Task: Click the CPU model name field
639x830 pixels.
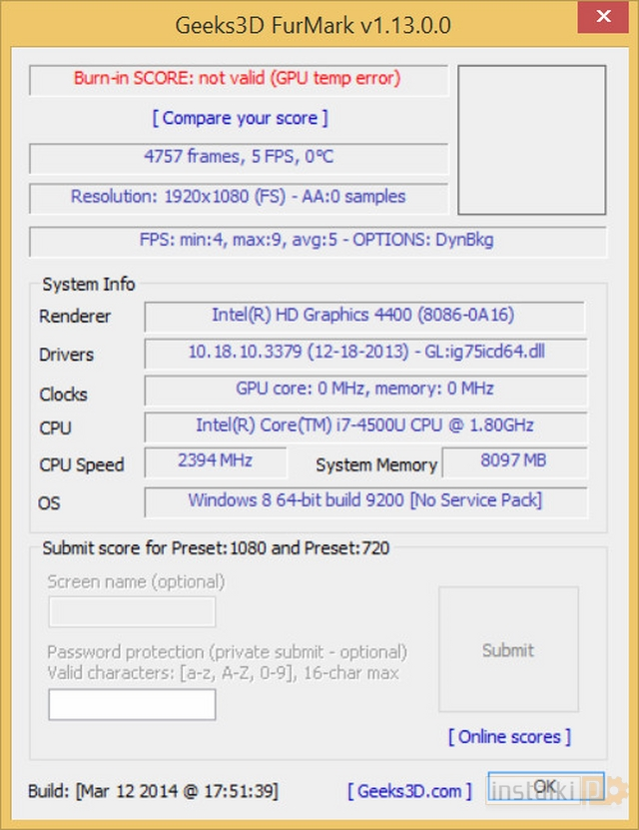Action: pos(363,426)
